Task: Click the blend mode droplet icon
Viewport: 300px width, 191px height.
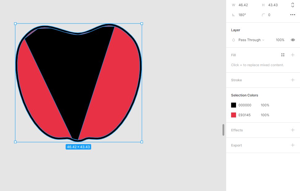Action: click(x=233, y=40)
